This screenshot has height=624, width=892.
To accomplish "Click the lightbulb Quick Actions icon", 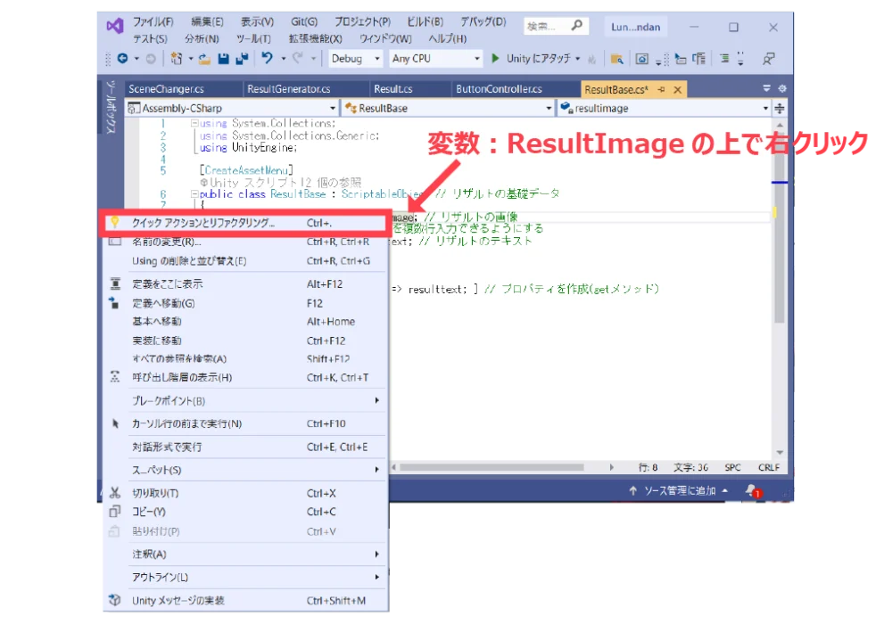I will 115,222.
